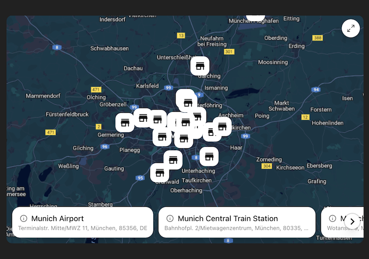The image size is (369, 259).
Task: Click the partially hidden marker near München Flughafen
Action: click(256, 18)
